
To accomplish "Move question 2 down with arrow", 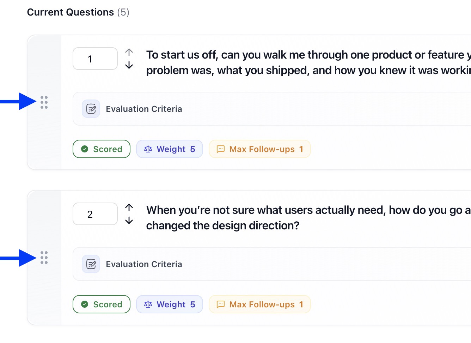I will point(129,221).
